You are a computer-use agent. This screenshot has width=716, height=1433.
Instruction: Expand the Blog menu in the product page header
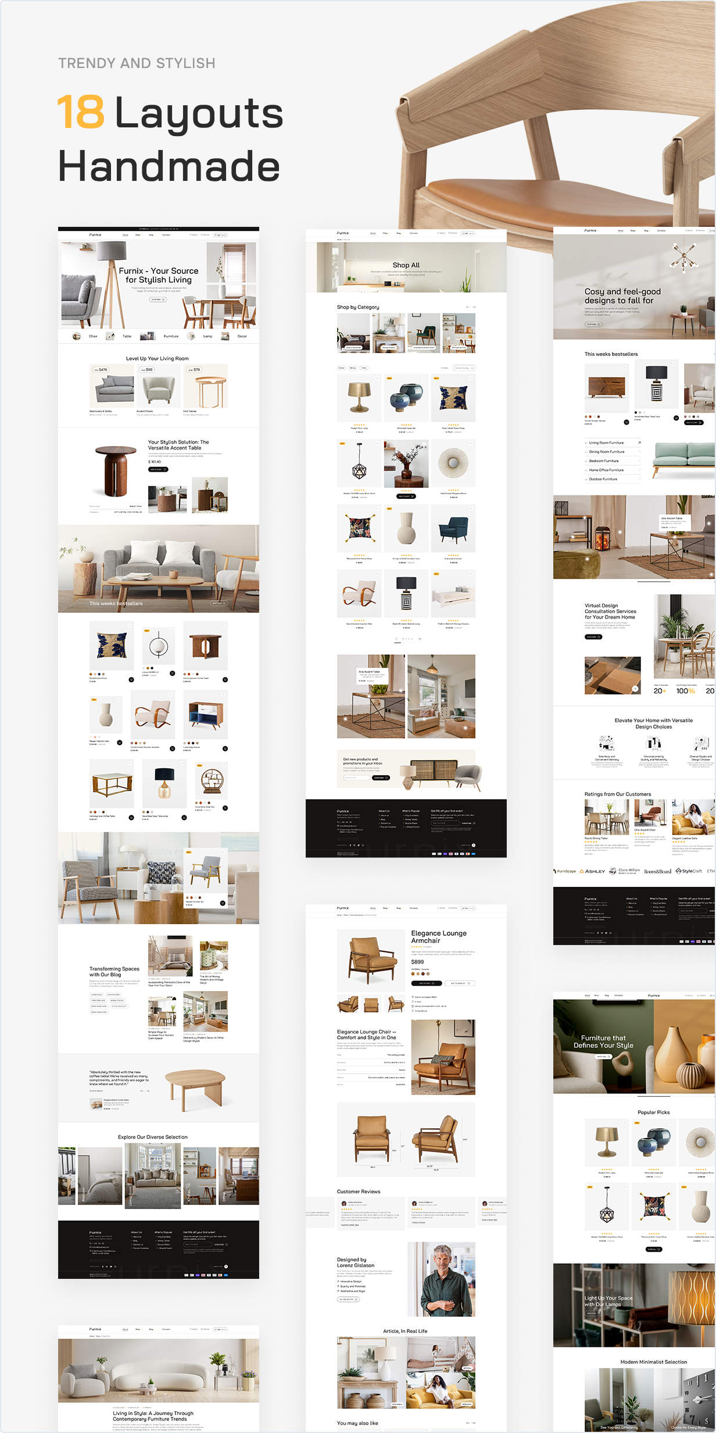pyautogui.click(x=399, y=908)
